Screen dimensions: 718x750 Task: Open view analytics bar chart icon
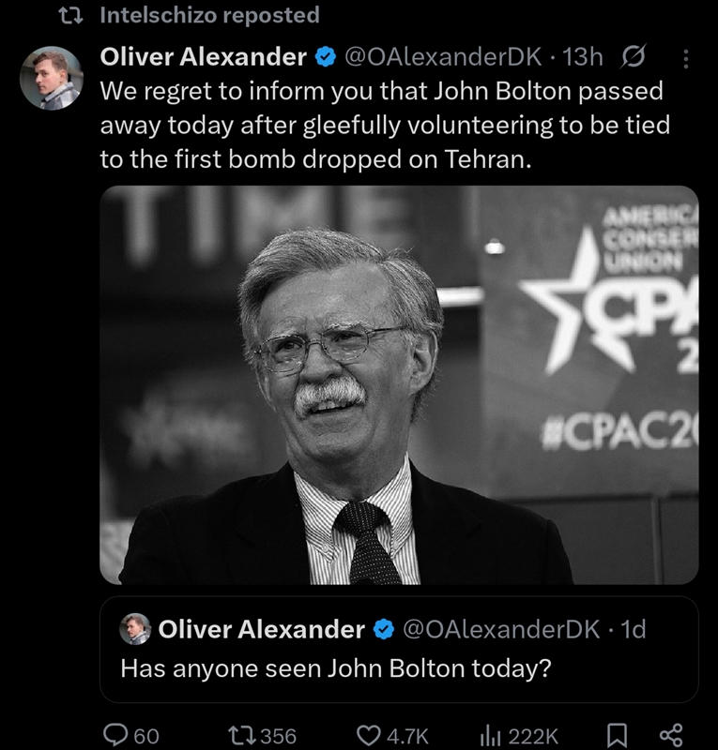coord(489,736)
